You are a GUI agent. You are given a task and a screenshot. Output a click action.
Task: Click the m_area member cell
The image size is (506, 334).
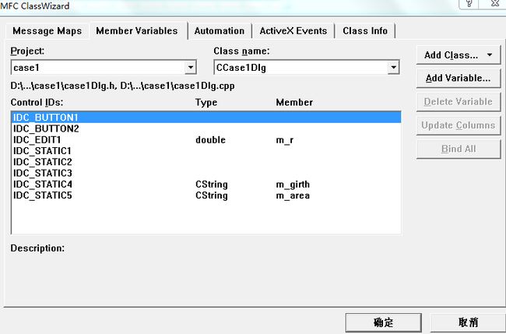293,195
